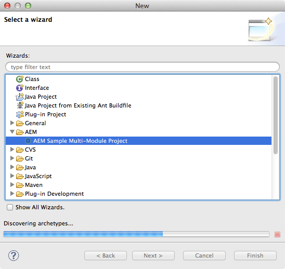Stop archetype discovery with red square
Viewport: 285px width, 269px height.
tap(277, 235)
